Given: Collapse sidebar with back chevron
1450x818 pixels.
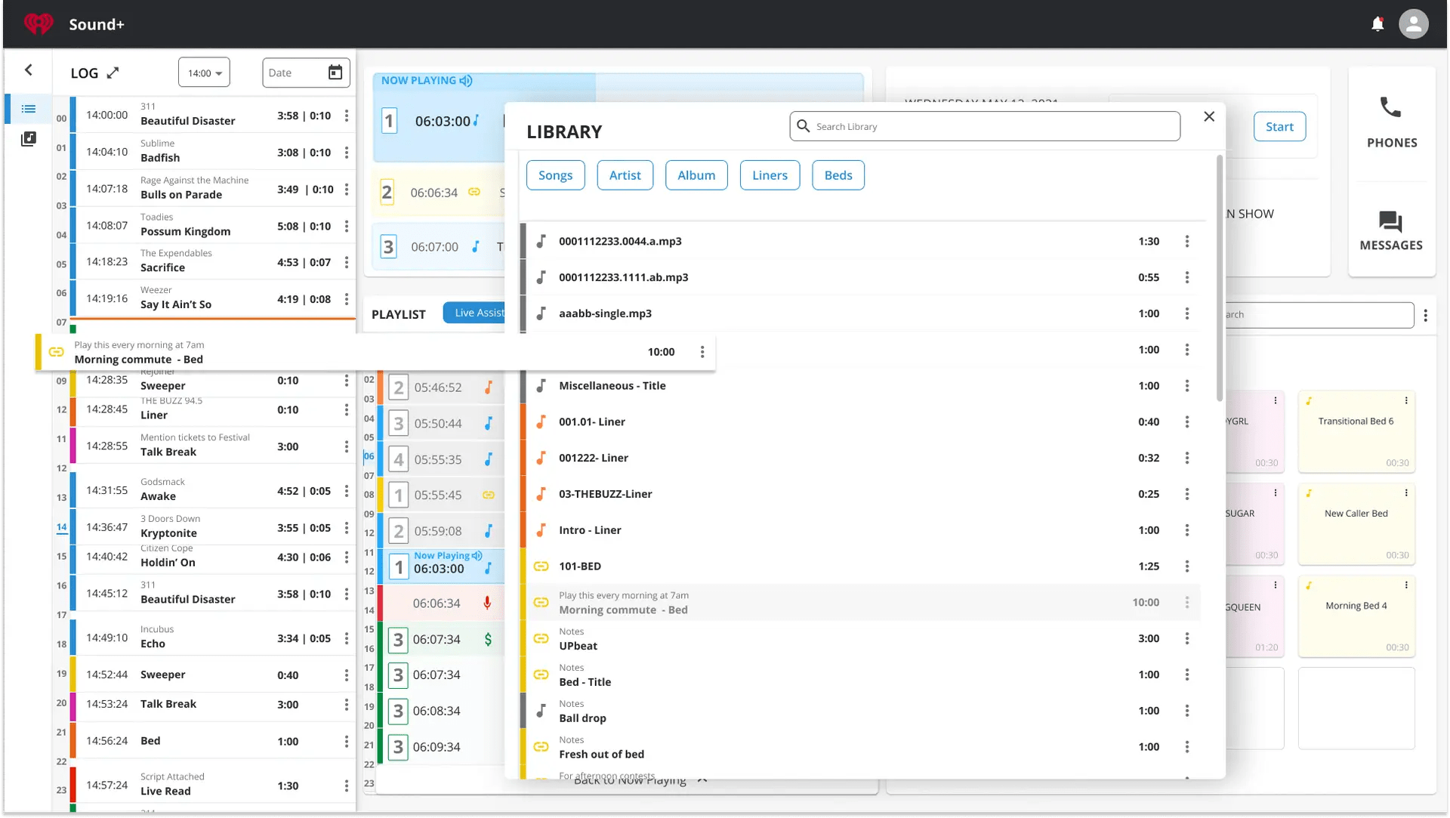Looking at the screenshot, I should (29, 70).
